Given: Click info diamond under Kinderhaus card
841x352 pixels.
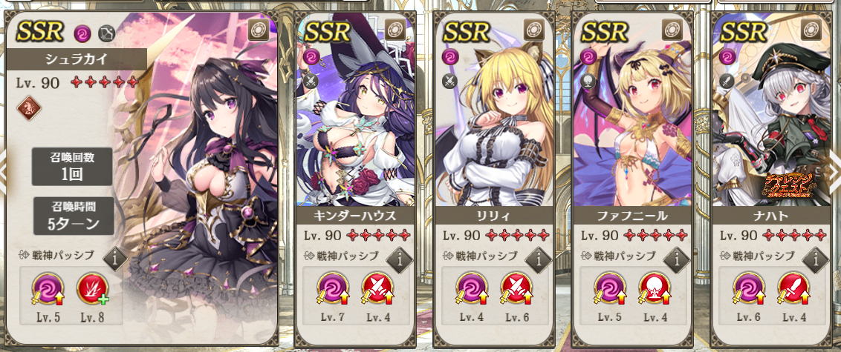Looking at the screenshot, I should 399,259.
